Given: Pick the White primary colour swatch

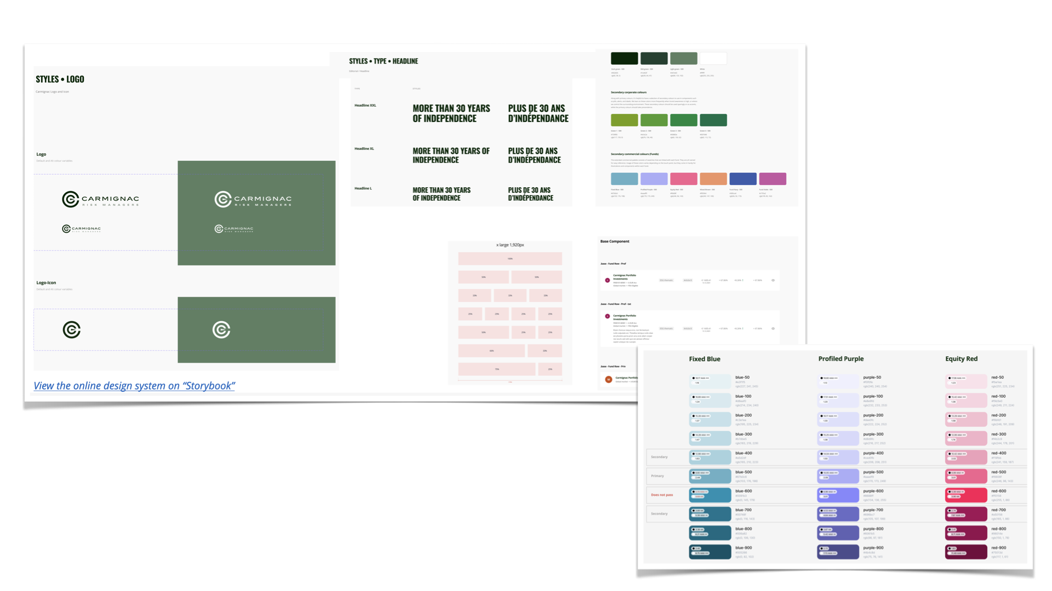Looking at the screenshot, I should click(713, 59).
